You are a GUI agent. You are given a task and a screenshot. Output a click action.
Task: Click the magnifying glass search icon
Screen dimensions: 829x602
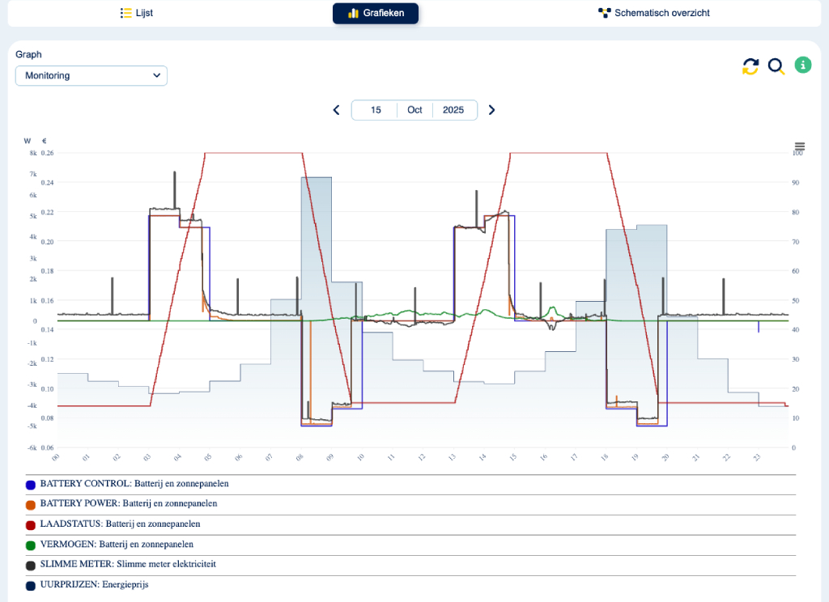(x=776, y=66)
